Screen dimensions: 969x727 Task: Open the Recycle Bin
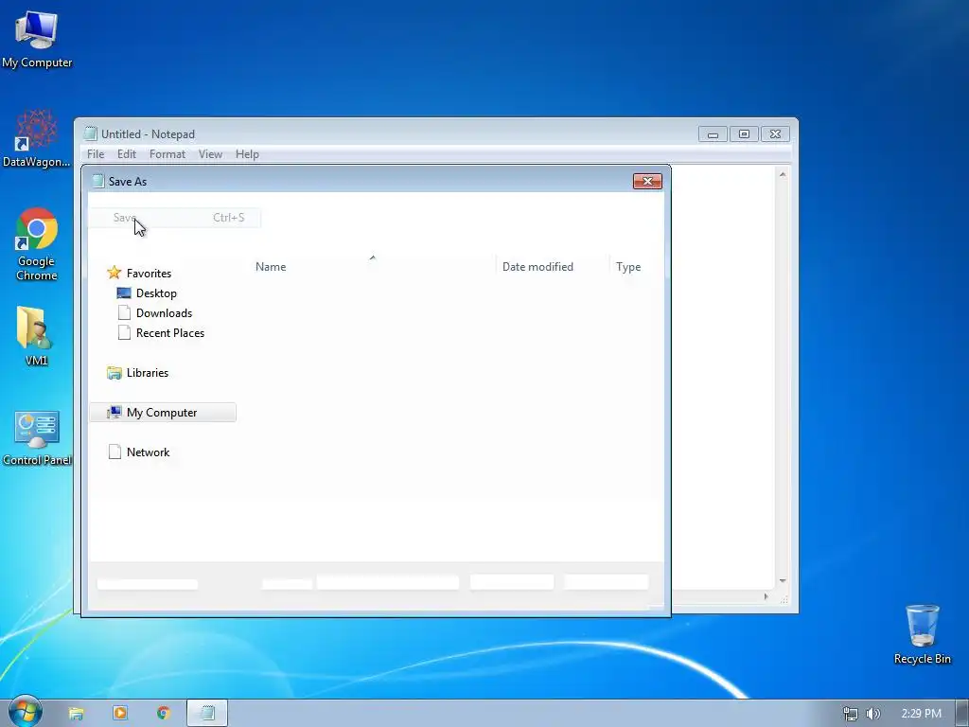point(922,635)
